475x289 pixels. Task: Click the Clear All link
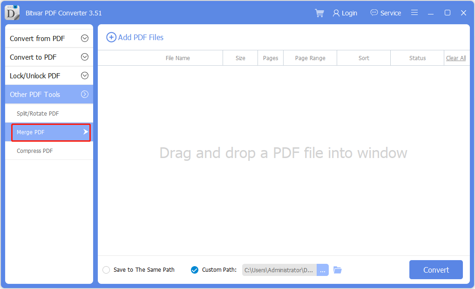(x=456, y=58)
